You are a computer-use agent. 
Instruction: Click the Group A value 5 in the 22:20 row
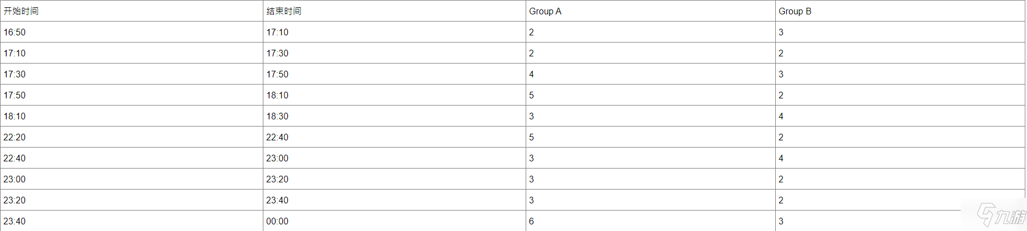[651, 137]
